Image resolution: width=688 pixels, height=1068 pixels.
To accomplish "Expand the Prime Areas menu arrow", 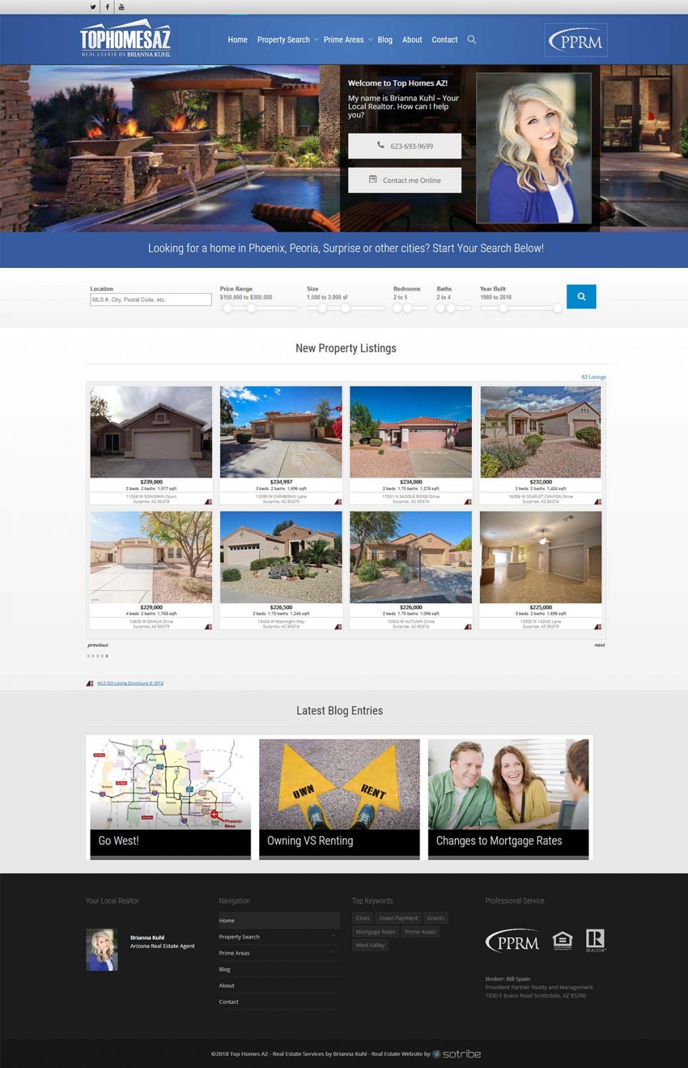I will tap(371, 40).
